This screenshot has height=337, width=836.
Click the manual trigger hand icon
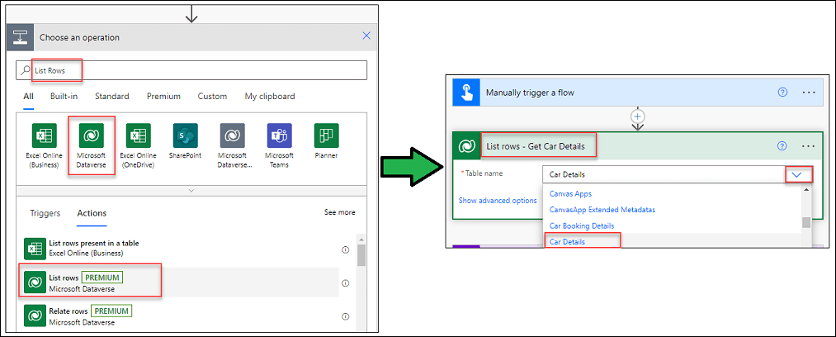466,93
